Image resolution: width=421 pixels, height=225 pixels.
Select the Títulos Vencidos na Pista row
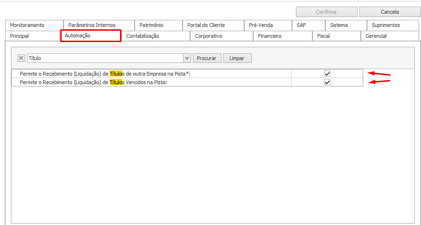pos(187,82)
